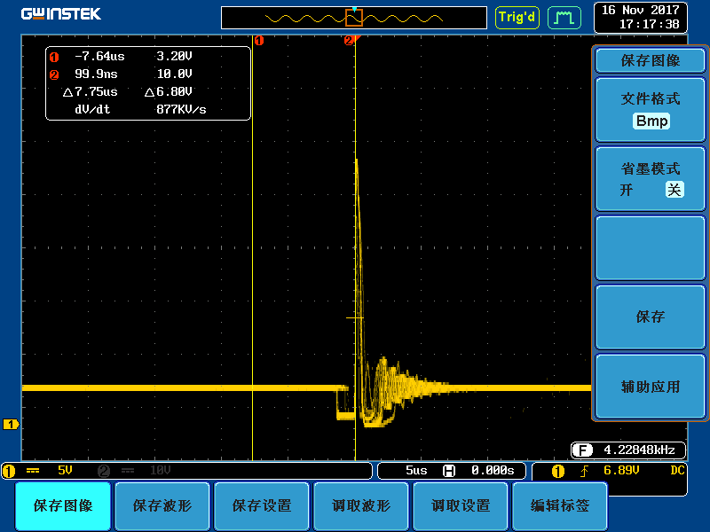Click the trigger source channel 1 icon
This screenshot has width=710, height=532.
tap(558, 472)
